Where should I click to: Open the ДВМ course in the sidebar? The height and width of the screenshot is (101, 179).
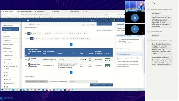click(x=11, y=72)
